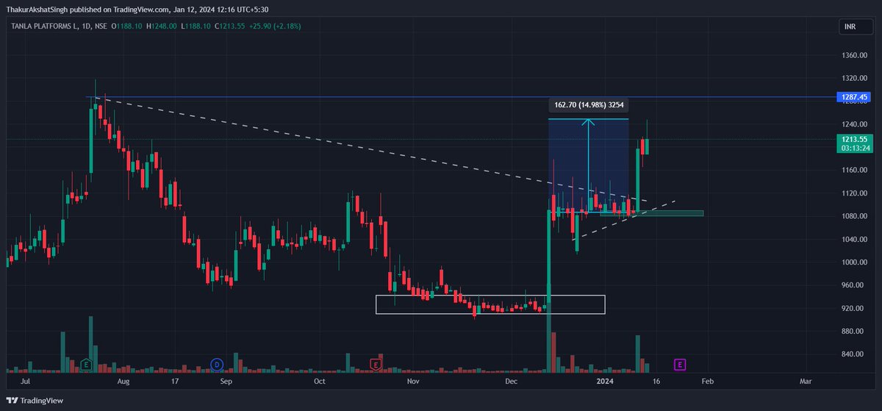Click the Feb label on time axis

[x=707, y=382]
